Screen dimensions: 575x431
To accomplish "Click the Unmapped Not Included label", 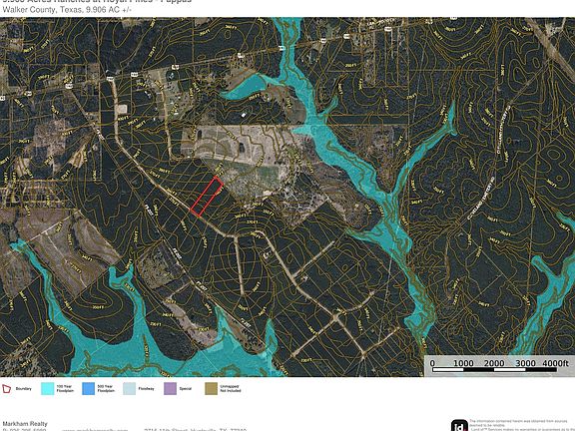I will coord(231,389).
